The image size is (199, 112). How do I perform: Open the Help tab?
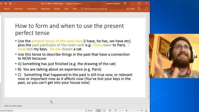click(x=75, y=9)
